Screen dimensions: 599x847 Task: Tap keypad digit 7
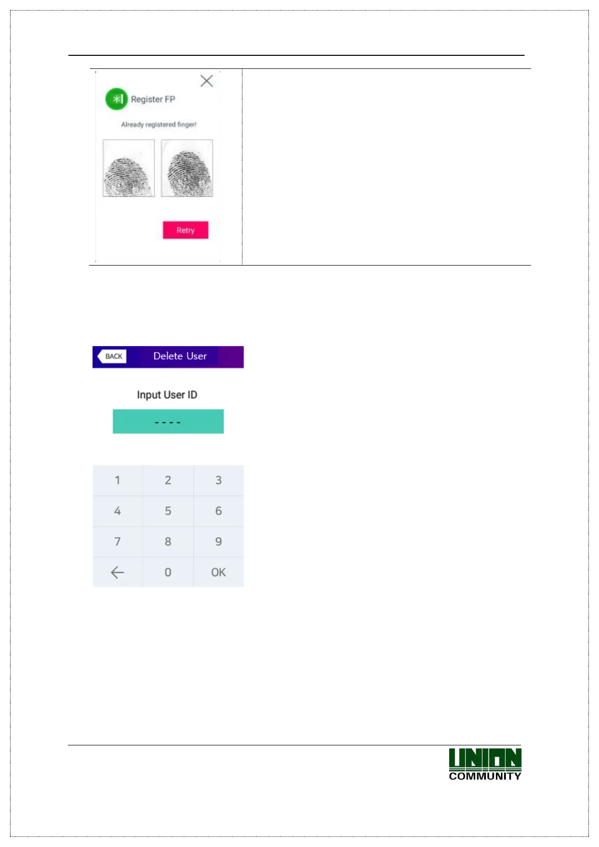[x=118, y=542]
